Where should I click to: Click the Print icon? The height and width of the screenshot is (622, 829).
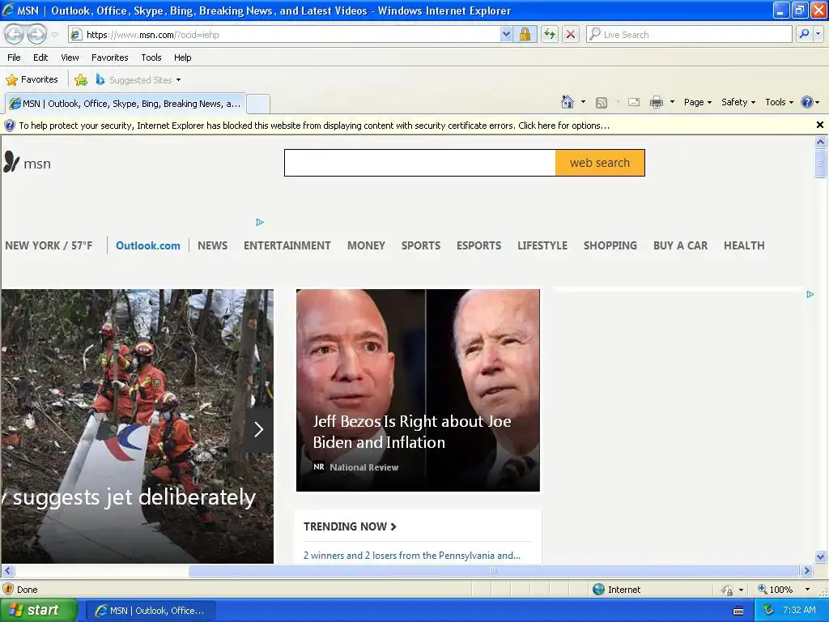click(656, 102)
